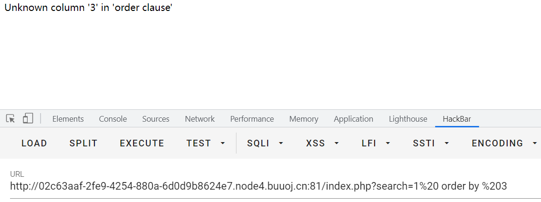Run the request with EXECUTE
The image size is (541, 202).
pos(142,143)
